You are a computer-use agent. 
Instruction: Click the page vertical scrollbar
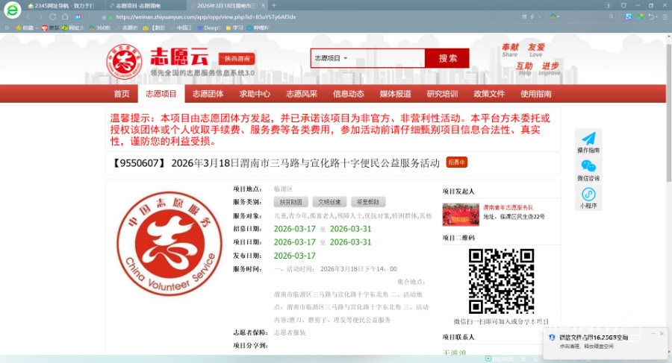668,112
